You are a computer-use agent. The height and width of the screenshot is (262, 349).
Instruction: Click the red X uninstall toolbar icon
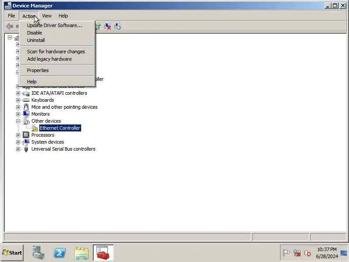(108, 26)
